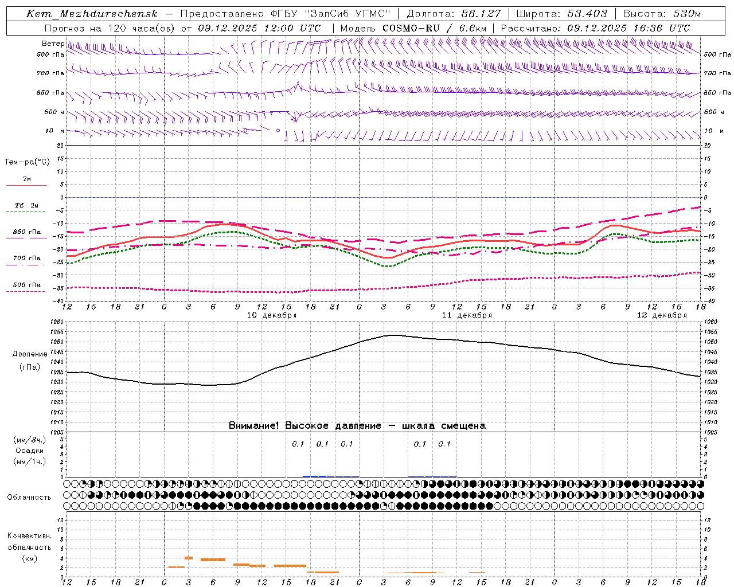Click the green dashed Td 2м legend line

[x=26, y=212]
